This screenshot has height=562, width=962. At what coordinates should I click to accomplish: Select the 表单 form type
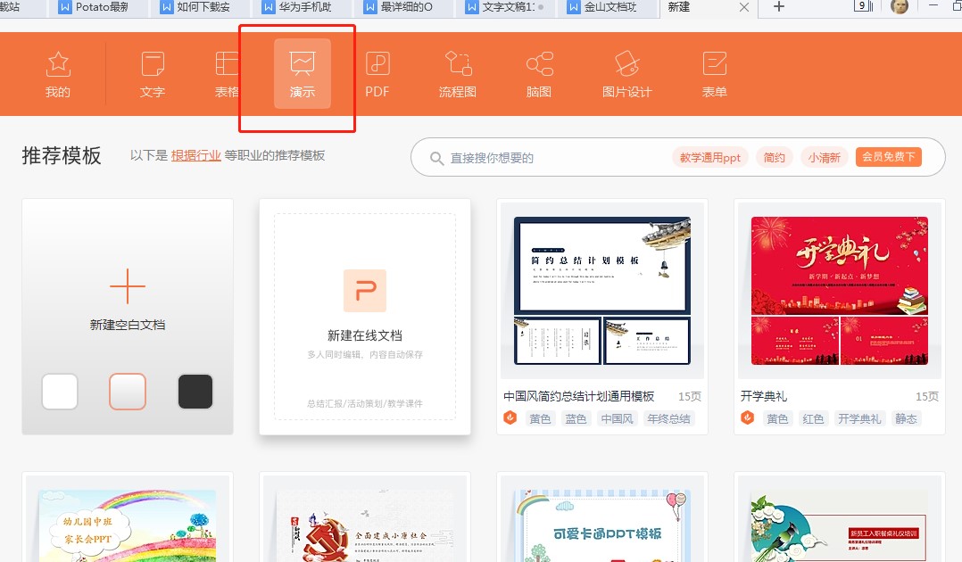click(714, 75)
